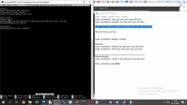Open Формат menu in Notepad
Viewport: 187px width, 105px height.
(x=112, y=17)
